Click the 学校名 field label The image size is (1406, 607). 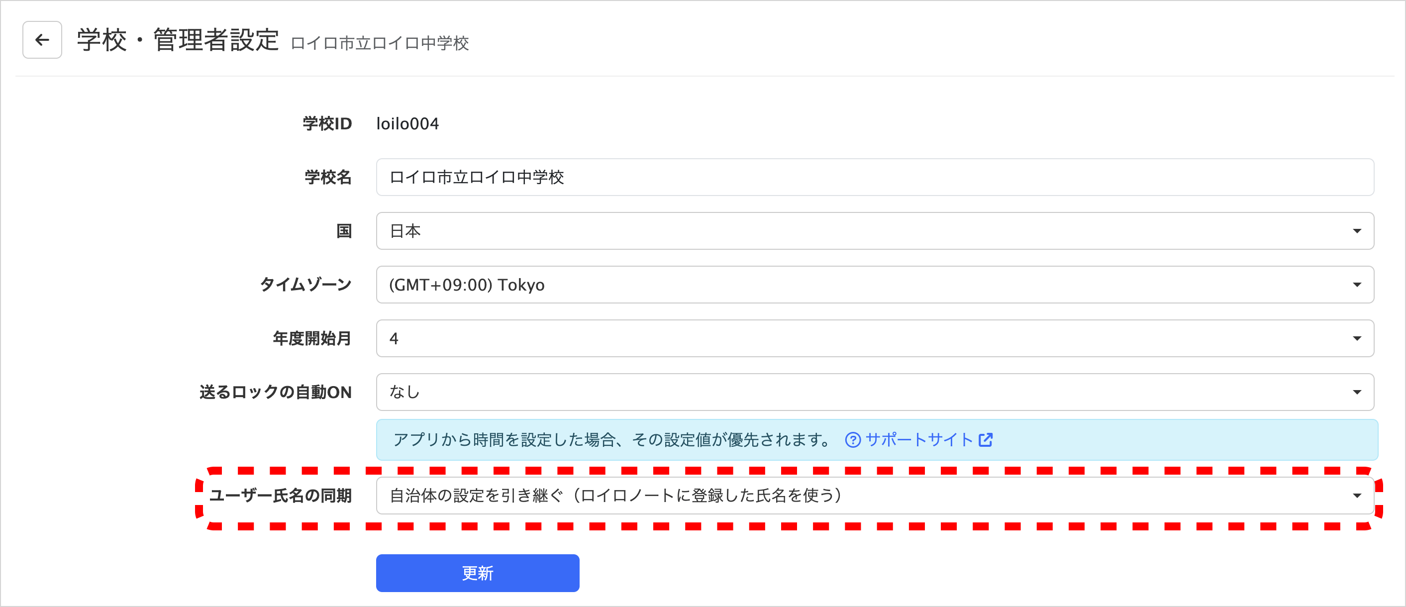point(327,178)
